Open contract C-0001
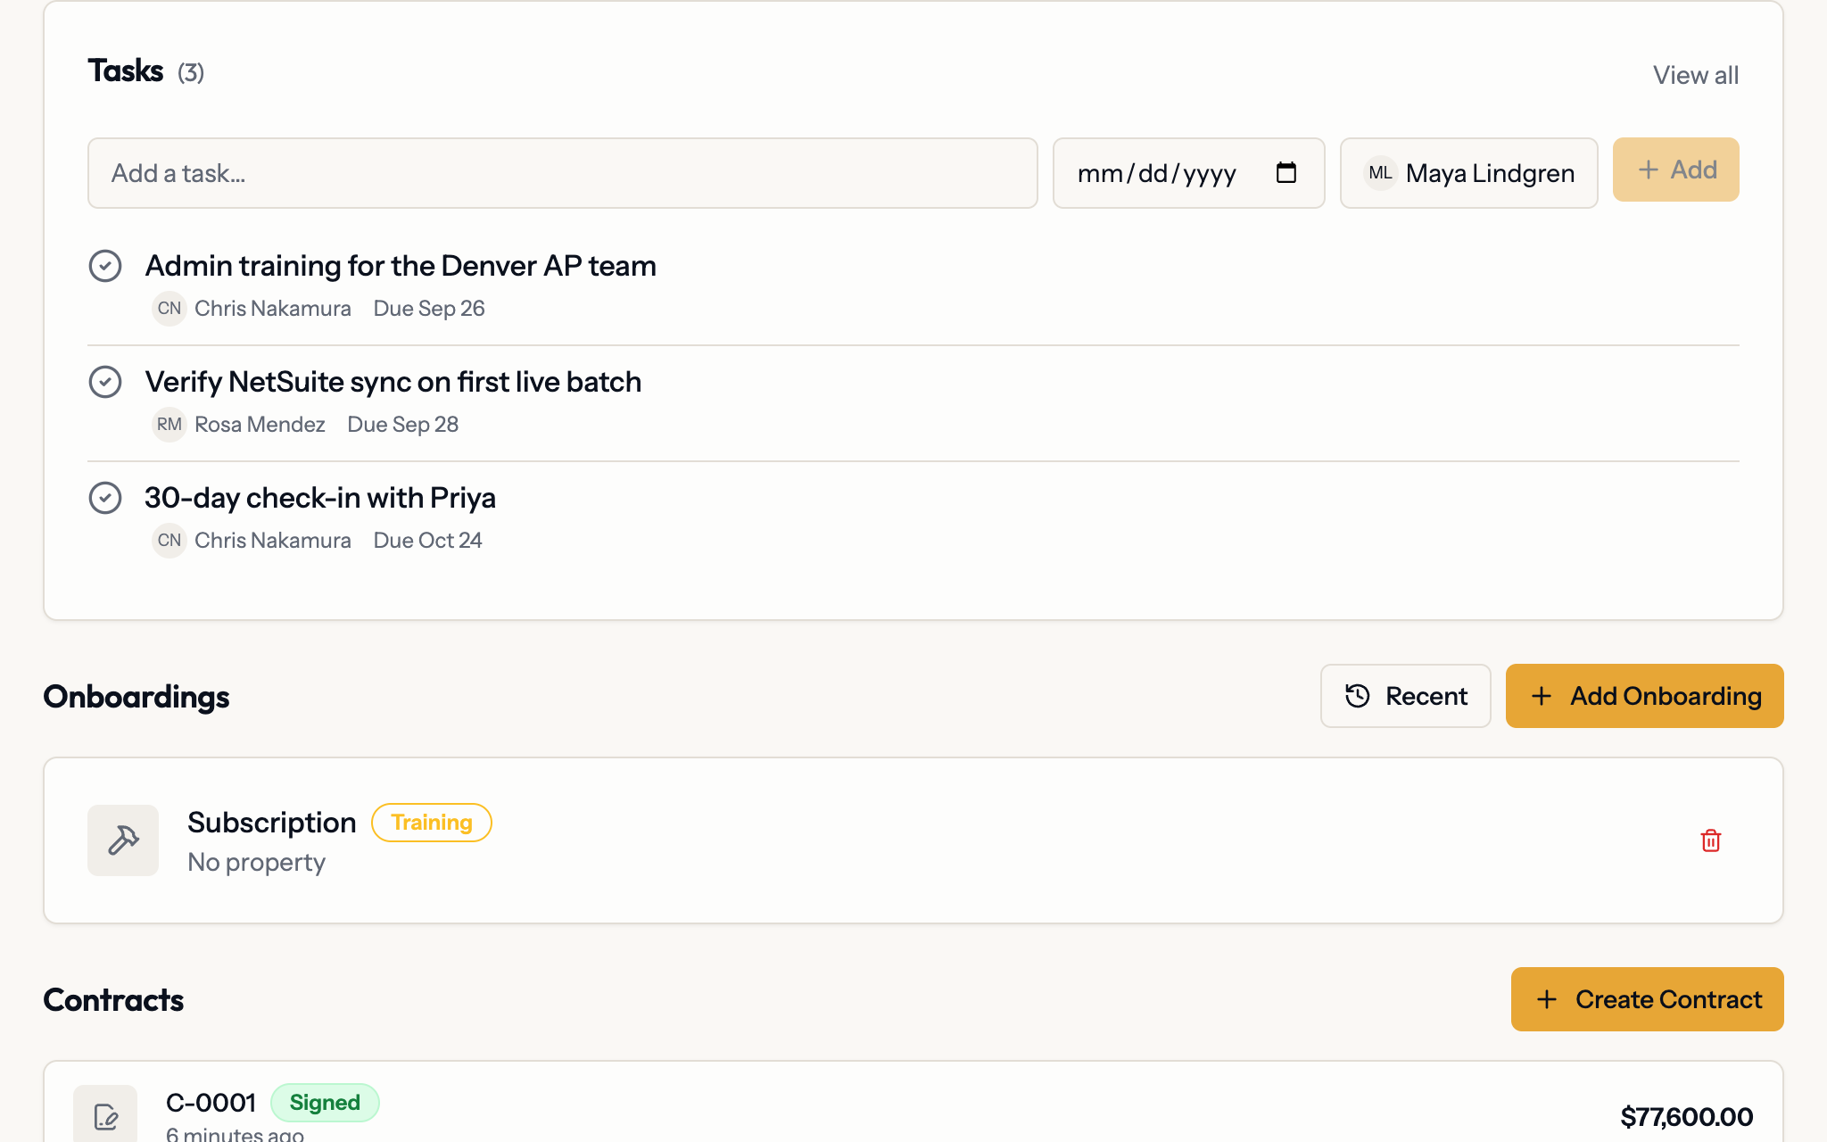 click(x=211, y=1103)
